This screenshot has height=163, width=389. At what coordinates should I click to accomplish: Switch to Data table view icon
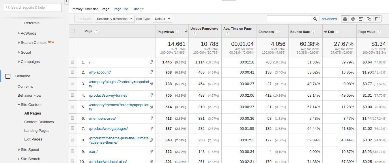pyautogui.click(x=345, y=19)
